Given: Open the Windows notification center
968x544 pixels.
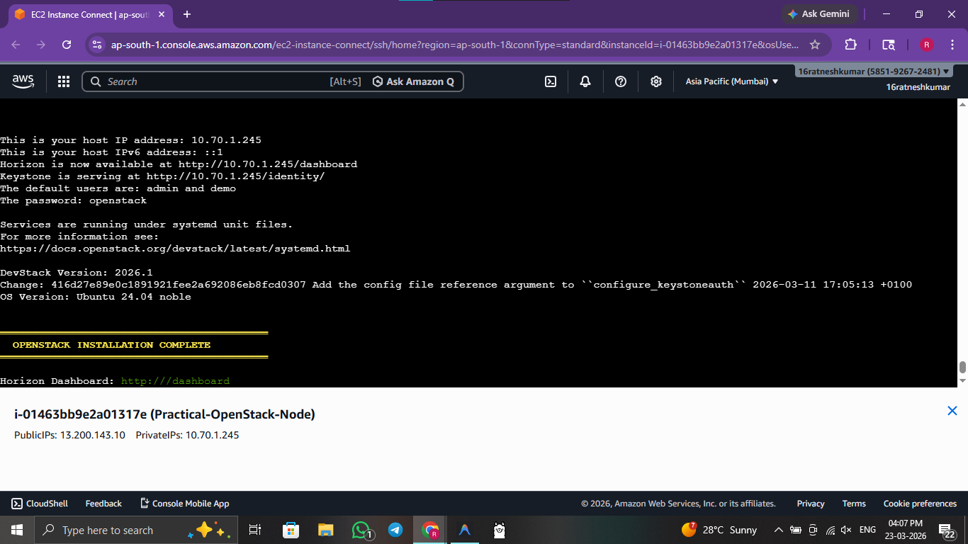Looking at the screenshot, I should pos(947,531).
